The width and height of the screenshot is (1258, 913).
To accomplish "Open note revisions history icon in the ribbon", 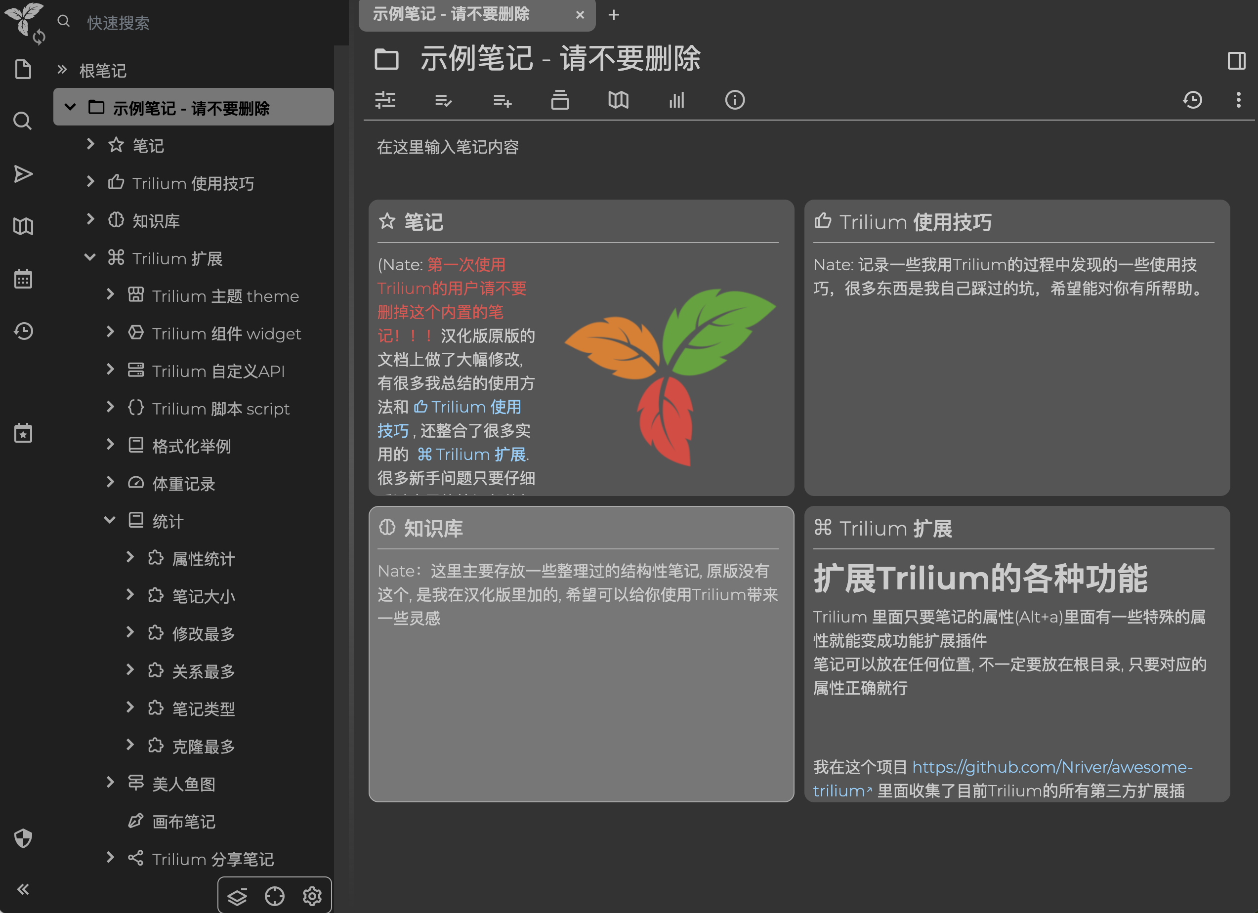I will click(1193, 100).
